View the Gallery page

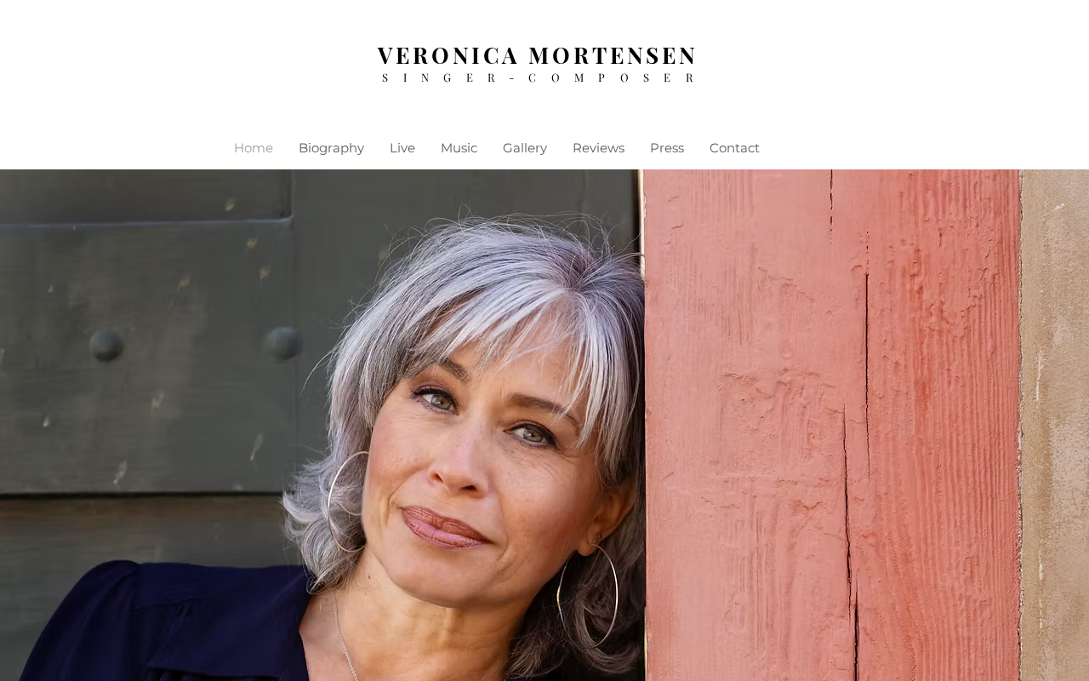(x=525, y=148)
